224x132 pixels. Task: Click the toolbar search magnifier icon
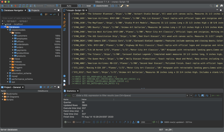click(211, 6)
